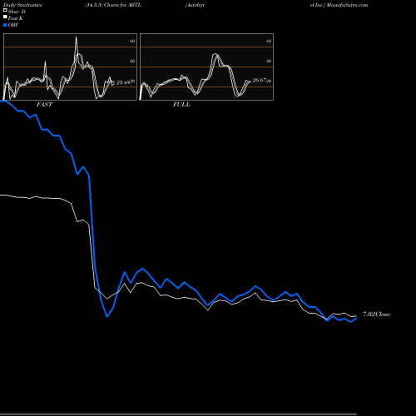Click the FULL chart label
This screenshot has width=416, height=416.
(181, 104)
